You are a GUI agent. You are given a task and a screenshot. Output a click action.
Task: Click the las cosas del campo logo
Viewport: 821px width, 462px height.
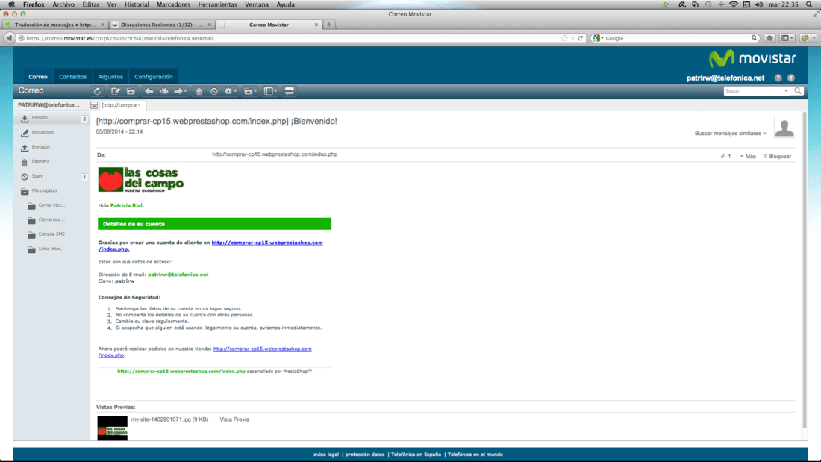pos(141,180)
